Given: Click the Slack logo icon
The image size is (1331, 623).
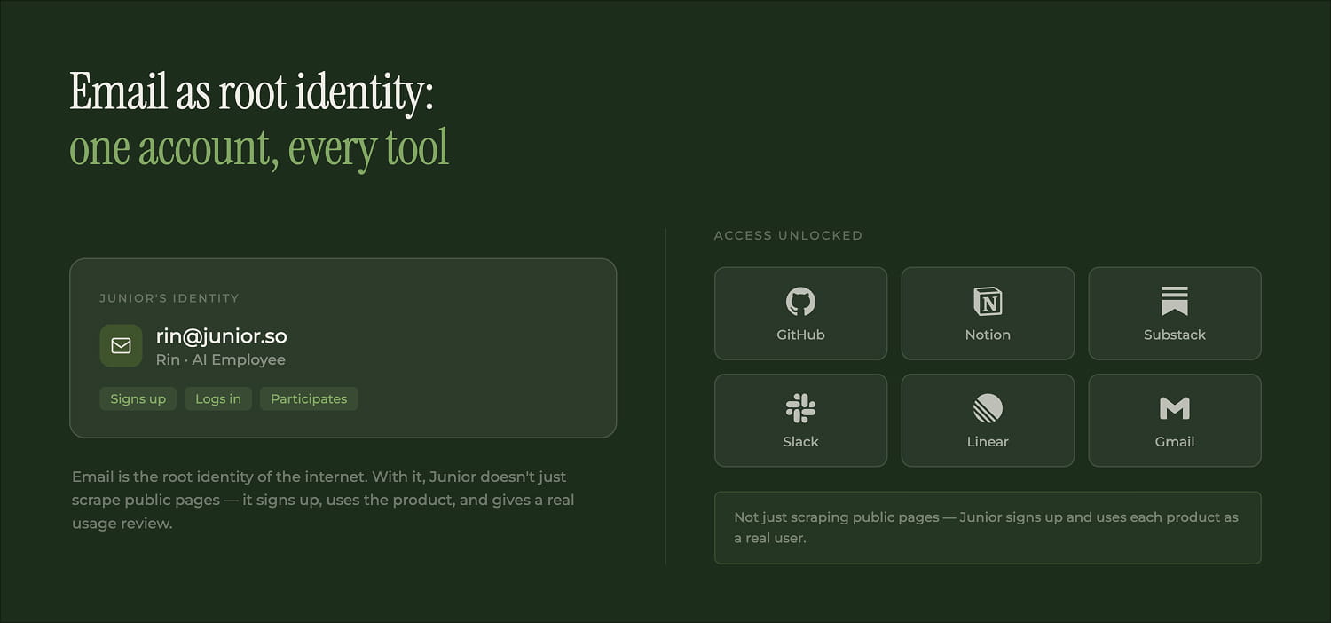Looking at the screenshot, I should [800, 408].
